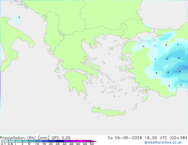Viewport: 188px width, 145px height.
Task: Click the legend label '20'
Action: coord(51,144)
